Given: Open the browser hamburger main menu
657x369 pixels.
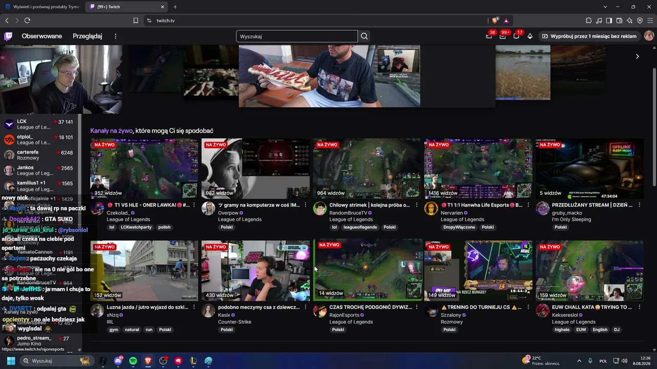Looking at the screenshot, I should (650, 20).
